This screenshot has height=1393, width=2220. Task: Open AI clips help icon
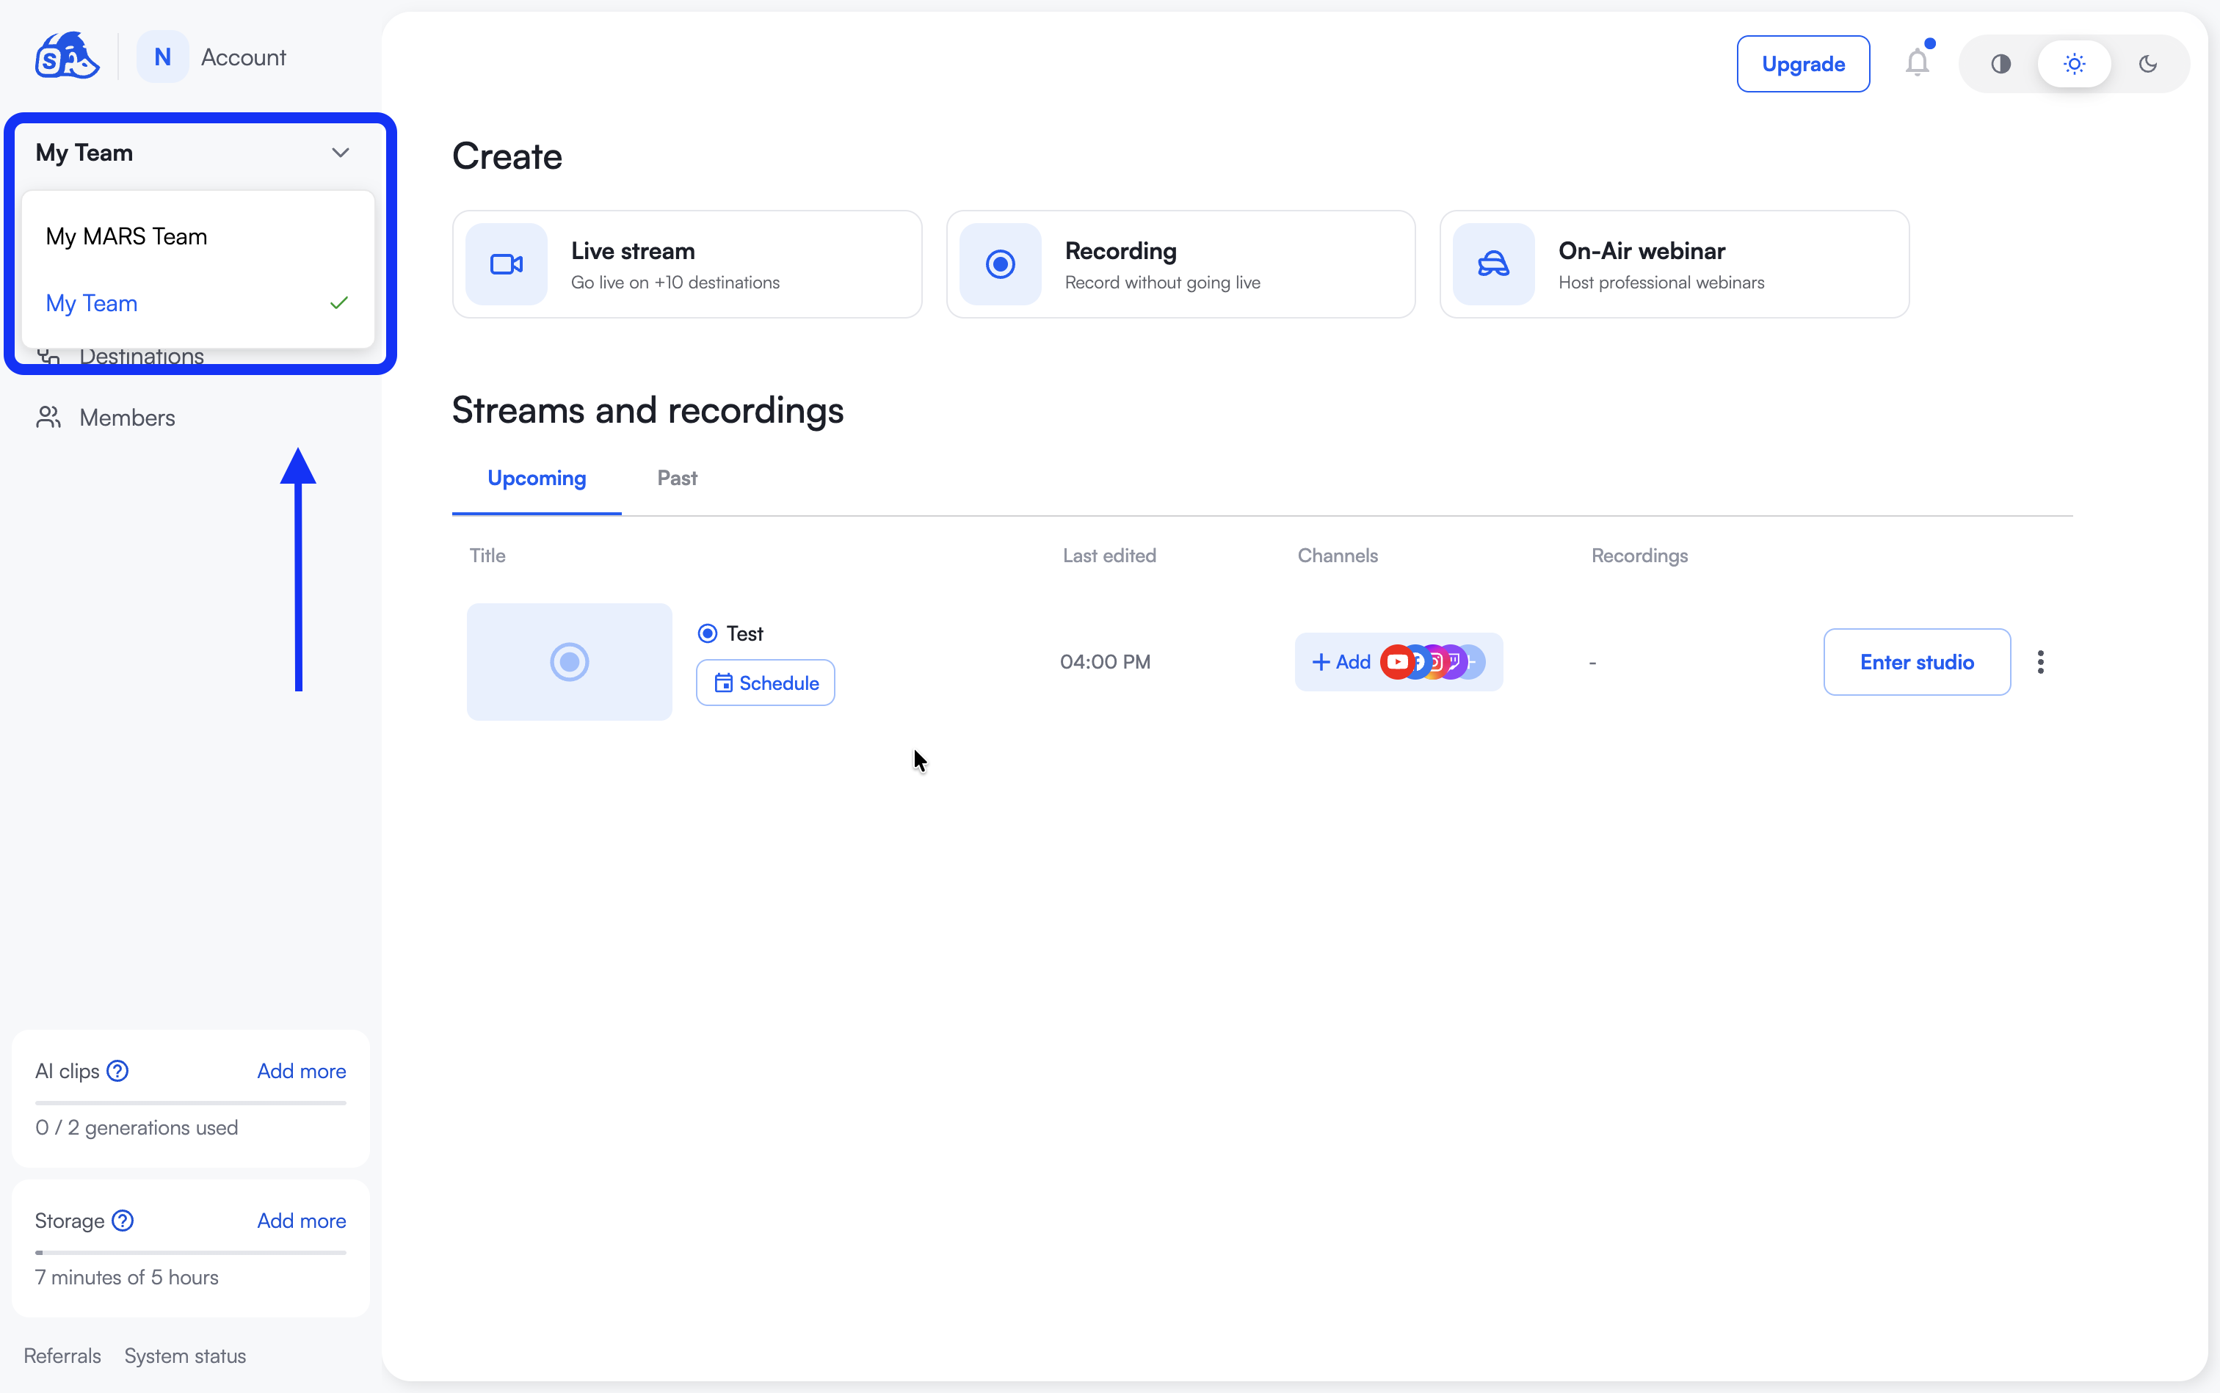[118, 1071]
